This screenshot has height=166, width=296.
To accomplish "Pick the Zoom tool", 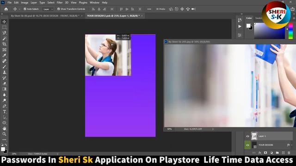I will pyautogui.click(x=4, y=134).
